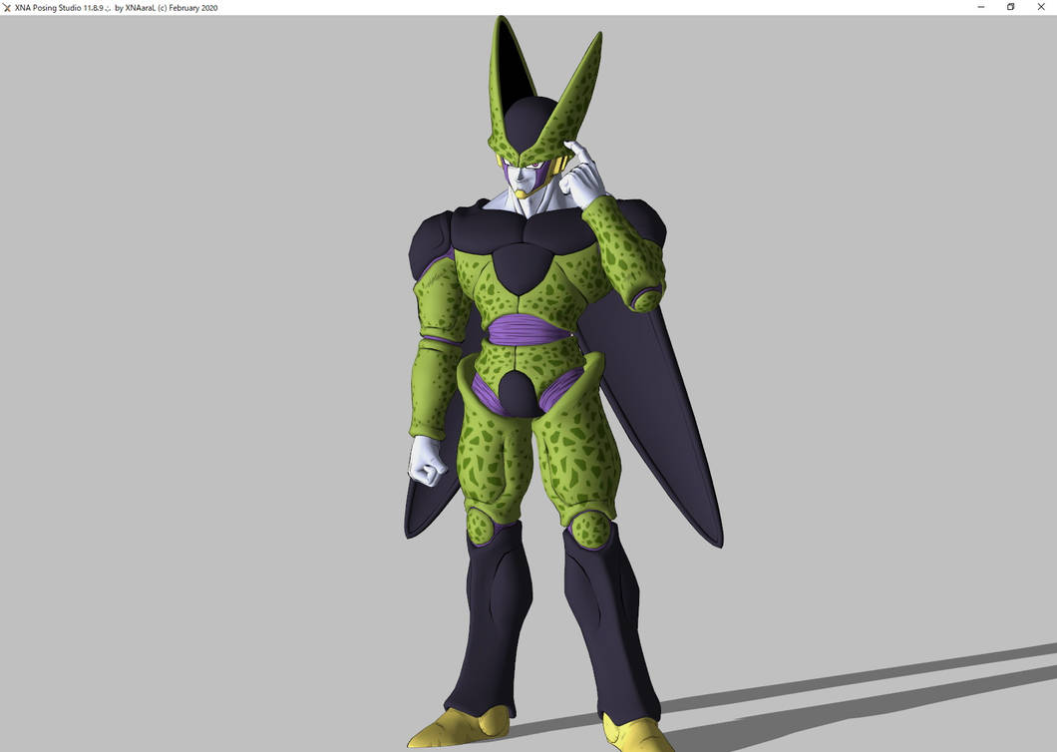Restore down the XNA Posing Studio window
This screenshot has height=752, width=1057.
(x=1010, y=7)
